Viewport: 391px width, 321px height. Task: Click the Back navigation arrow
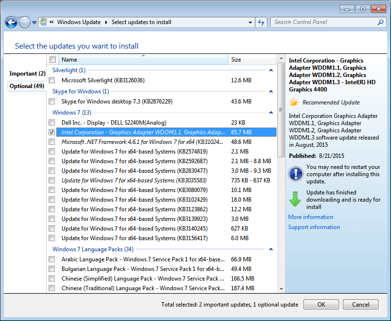pyautogui.click(x=11, y=22)
